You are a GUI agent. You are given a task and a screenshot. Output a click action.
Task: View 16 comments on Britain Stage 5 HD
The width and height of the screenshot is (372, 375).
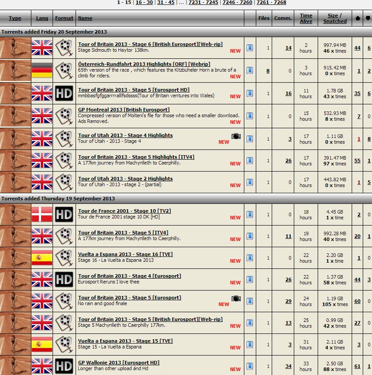tap(288, 93)
